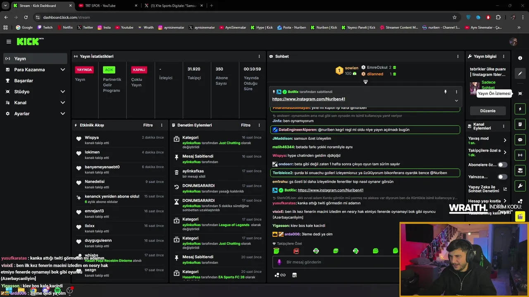Open Windows Start button on taskbar
This screenshot has width=529, height=297.
(9, 291)
